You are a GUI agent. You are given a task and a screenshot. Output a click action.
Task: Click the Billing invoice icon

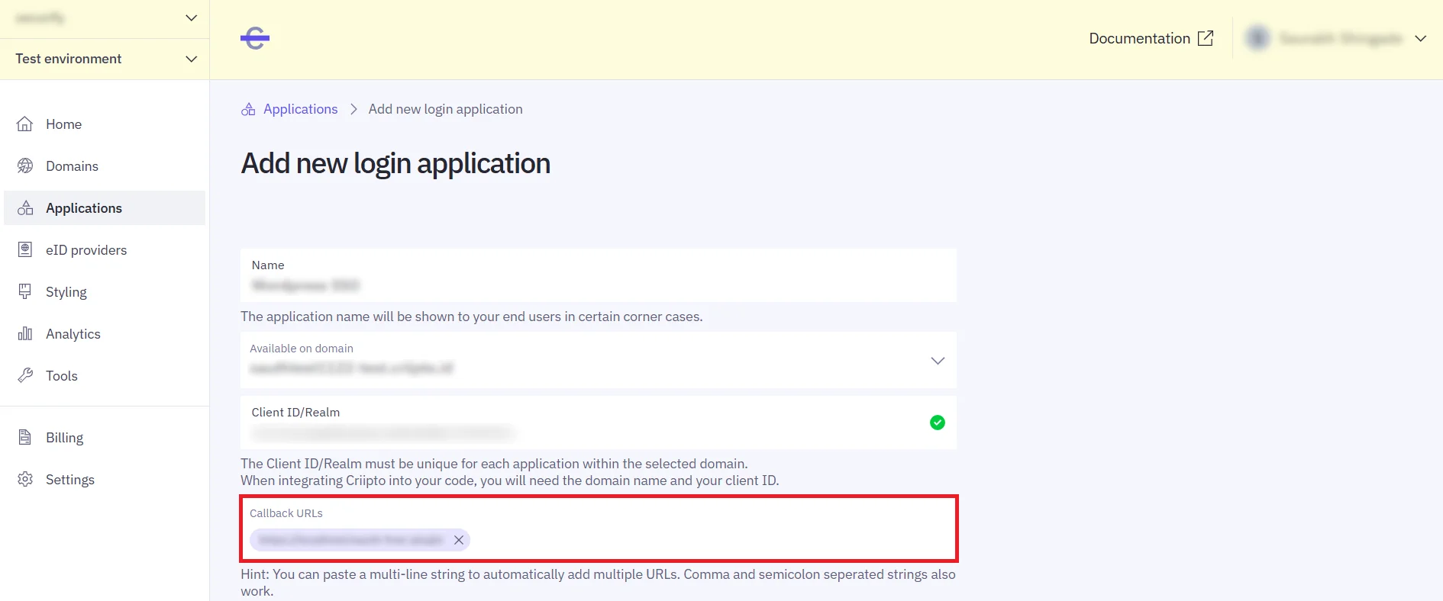click(x=25, y=438)
